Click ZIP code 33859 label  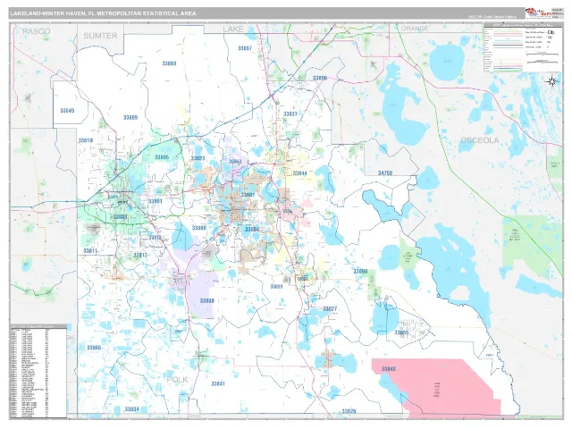coord(276,287)
